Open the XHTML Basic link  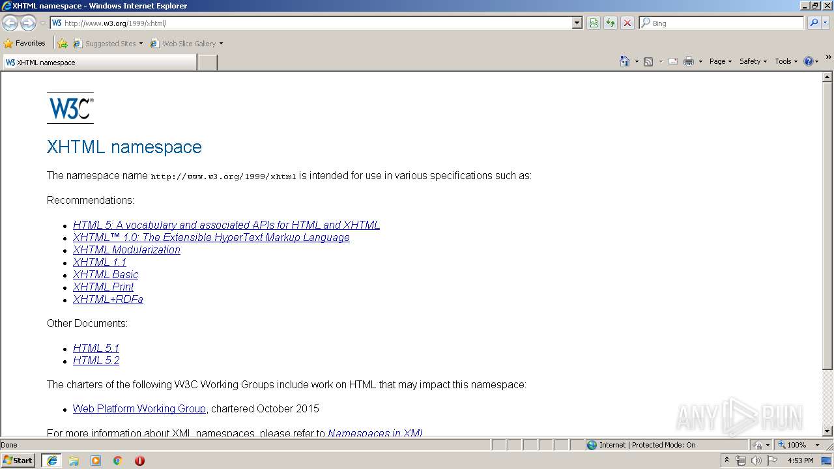coord(106,274)
